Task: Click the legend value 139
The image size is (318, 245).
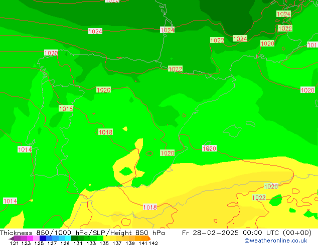Action: click(x=130, y=243)
